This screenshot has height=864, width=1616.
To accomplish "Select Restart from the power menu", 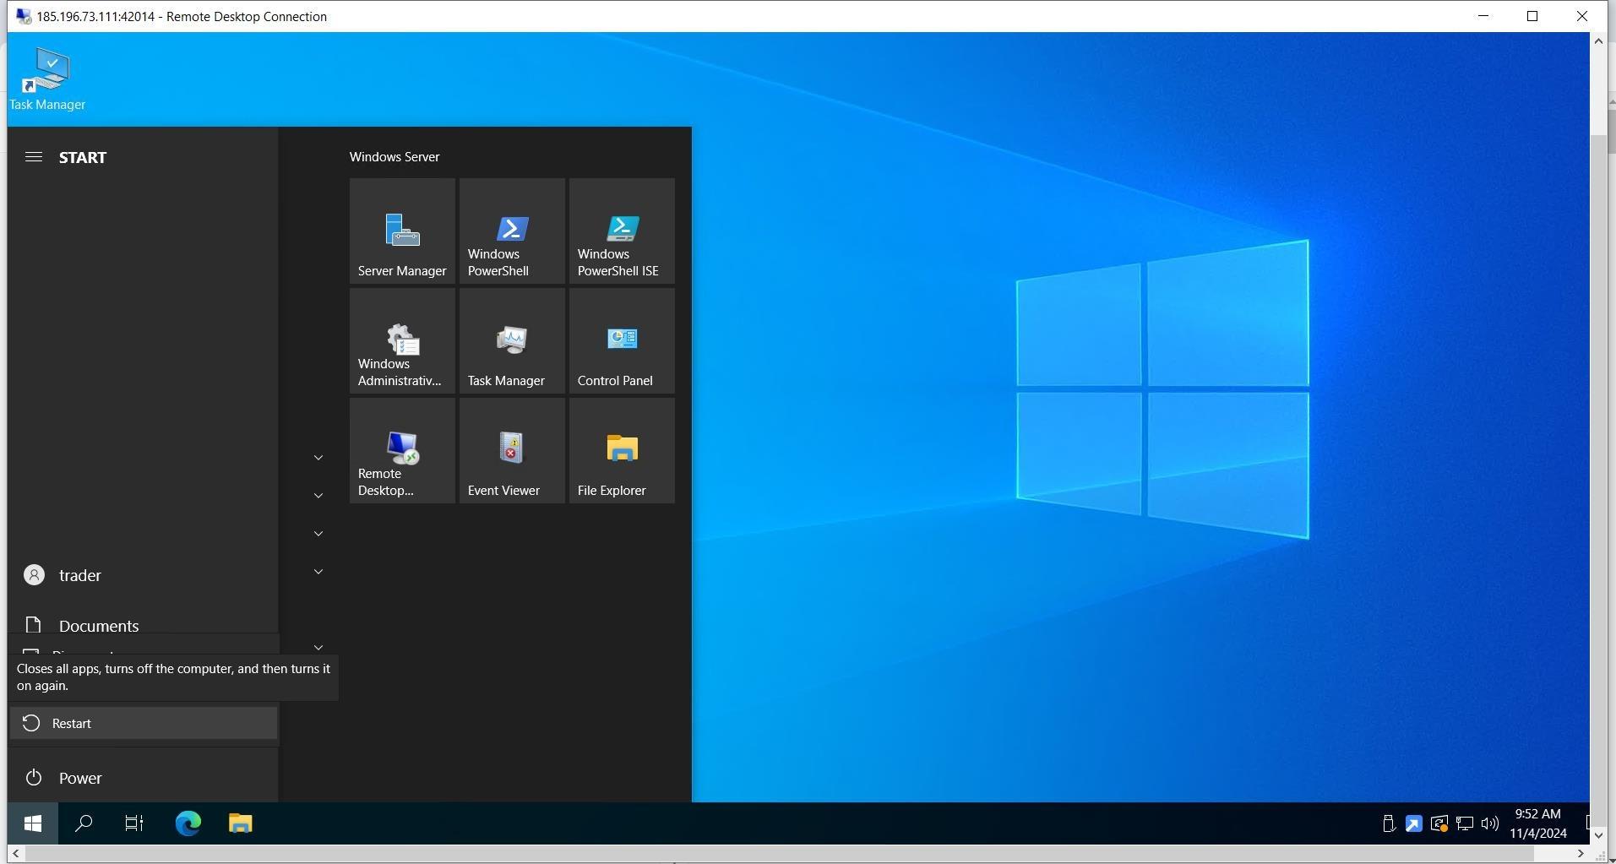I will (x=144, y=723).
